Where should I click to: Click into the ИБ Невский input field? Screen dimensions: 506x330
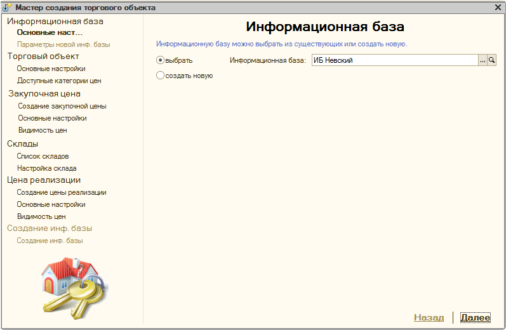click(395, 60)
